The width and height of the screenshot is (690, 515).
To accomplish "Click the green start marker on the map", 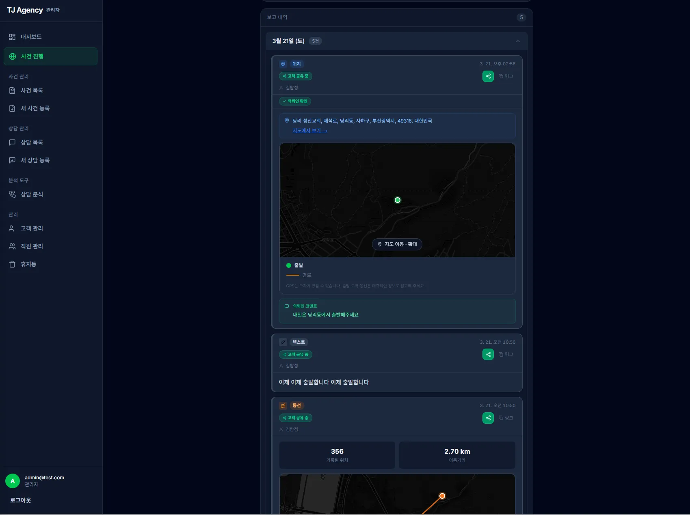I will point(398,200).
